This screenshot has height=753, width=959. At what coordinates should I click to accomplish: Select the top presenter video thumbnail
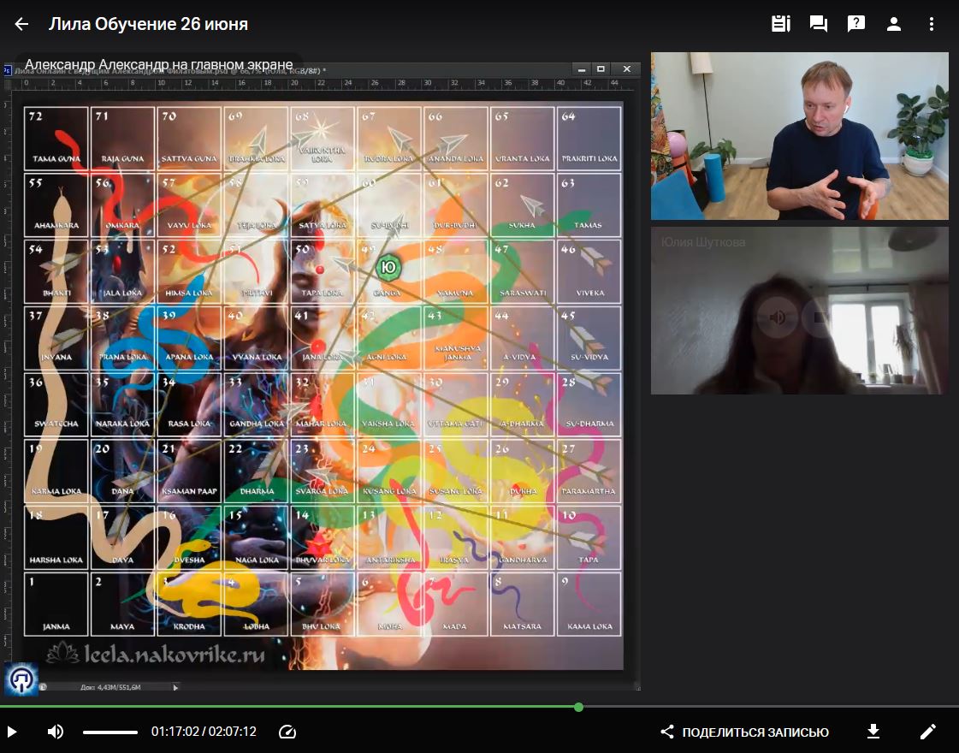pyautogui.click(x=799, y=136)
